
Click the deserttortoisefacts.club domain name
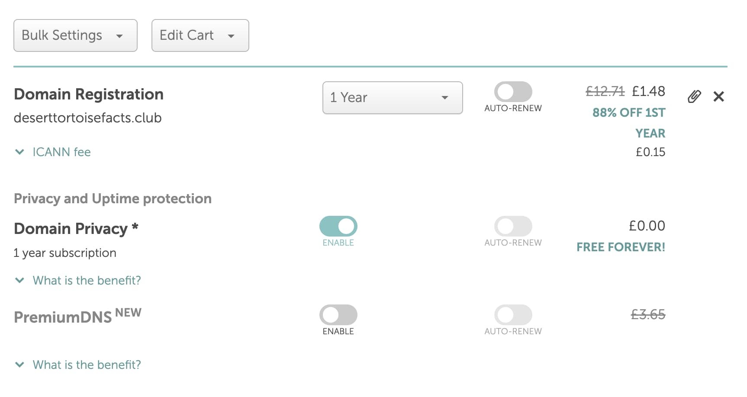coord(87,118)
